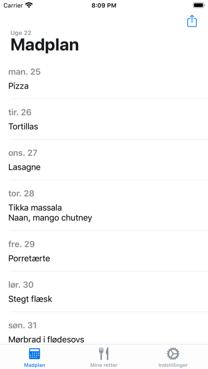Select the Lasagne meal row
Screen dimensions: 208x369
click(x=104, y=160)
